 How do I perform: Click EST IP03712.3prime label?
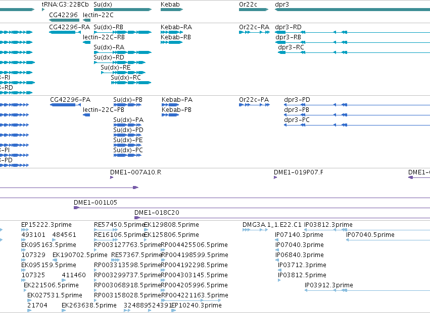coord(302,266)
